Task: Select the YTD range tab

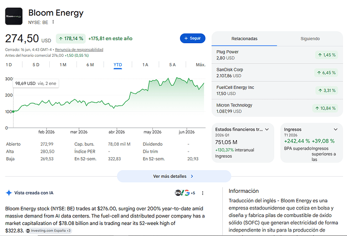Action: [x=118, y=65]
